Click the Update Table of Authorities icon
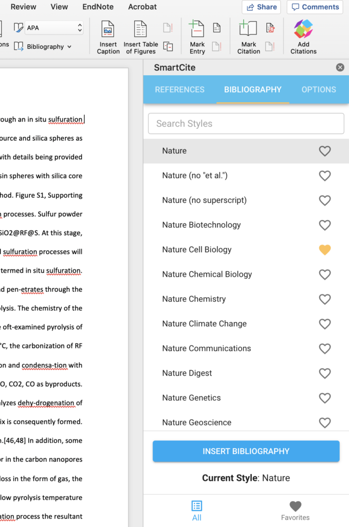 (x=270, y=46)
